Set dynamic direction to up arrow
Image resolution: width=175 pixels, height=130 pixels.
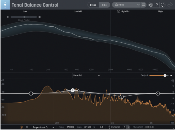pyautogui.click(x=125, y=127)
